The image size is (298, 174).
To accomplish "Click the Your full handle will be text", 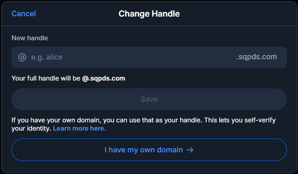I will click(46, 78).
